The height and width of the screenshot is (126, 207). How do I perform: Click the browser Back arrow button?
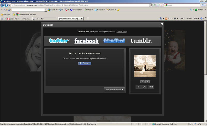pos(2,5)
